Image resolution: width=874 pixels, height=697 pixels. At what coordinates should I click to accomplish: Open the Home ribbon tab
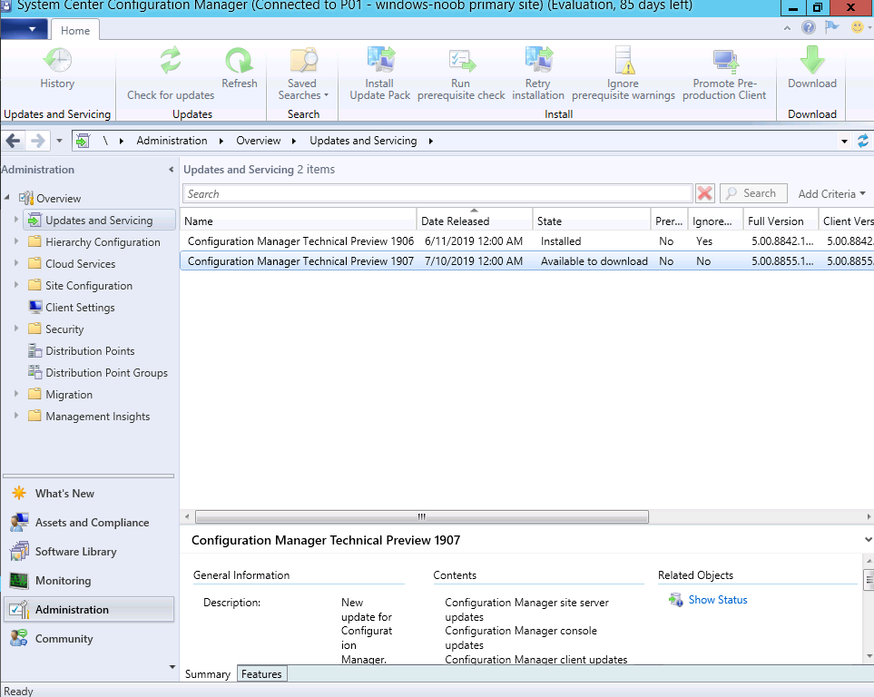pyautogui.click(x=75, y=30)
